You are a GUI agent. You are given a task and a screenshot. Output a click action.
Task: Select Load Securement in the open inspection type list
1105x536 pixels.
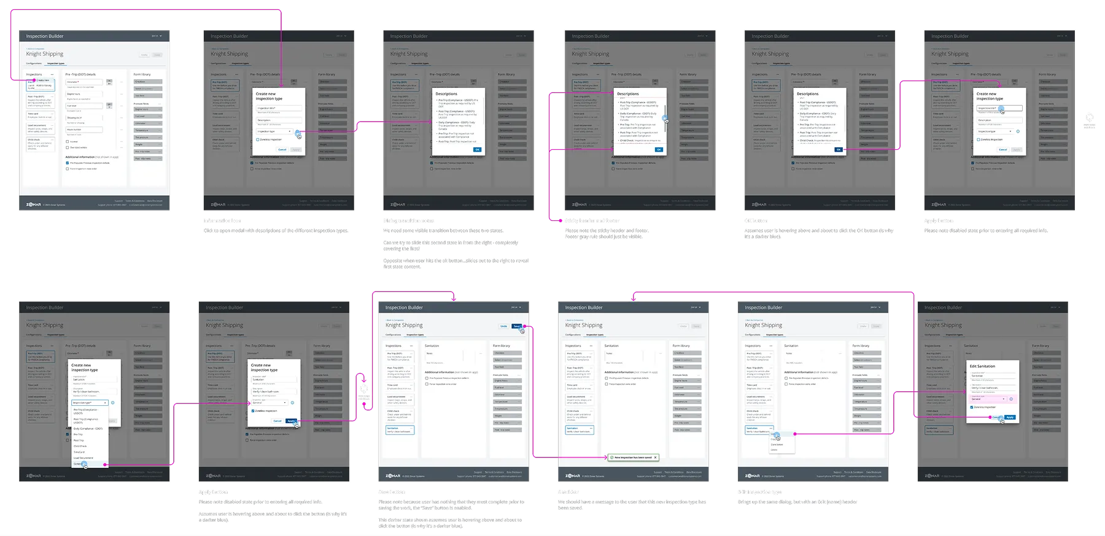click(x=90, y=458)
